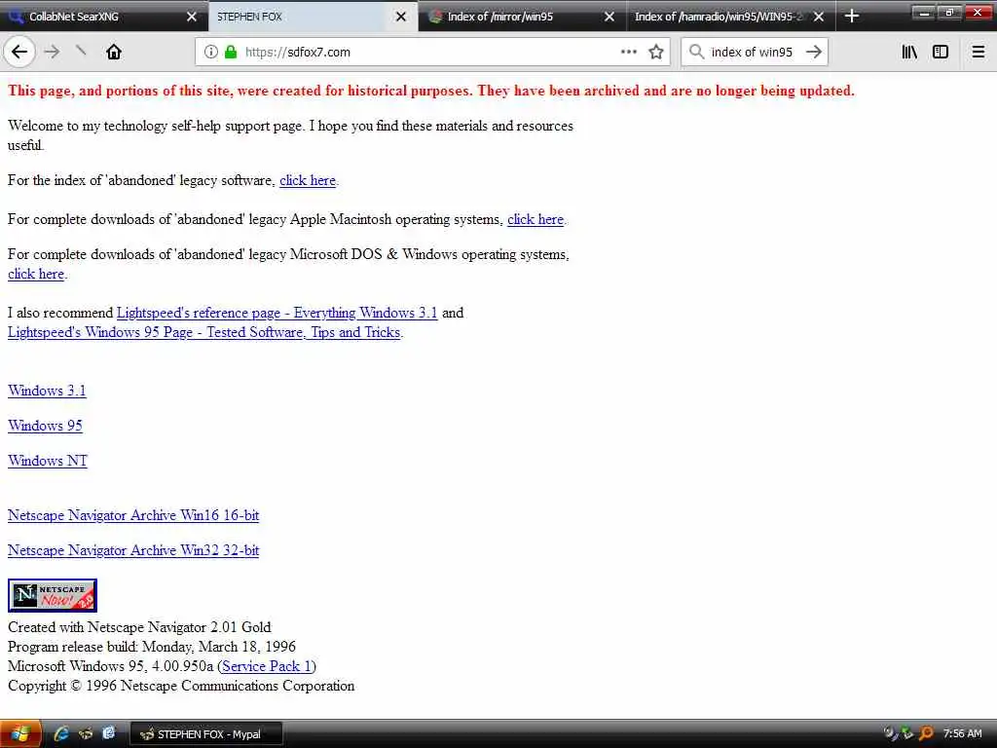This screenshot has height=748, width=997.
Task: Show site information via the circled i icon
Action: point(211,53)
